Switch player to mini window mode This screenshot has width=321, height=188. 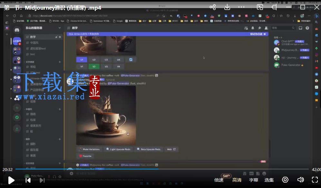[x=260, y=7]
